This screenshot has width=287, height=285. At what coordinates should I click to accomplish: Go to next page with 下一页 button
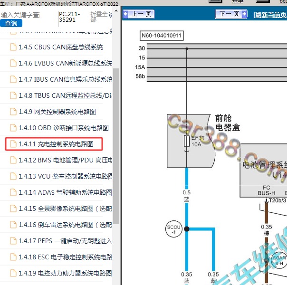pyautogui.click(x=231, y=14)
